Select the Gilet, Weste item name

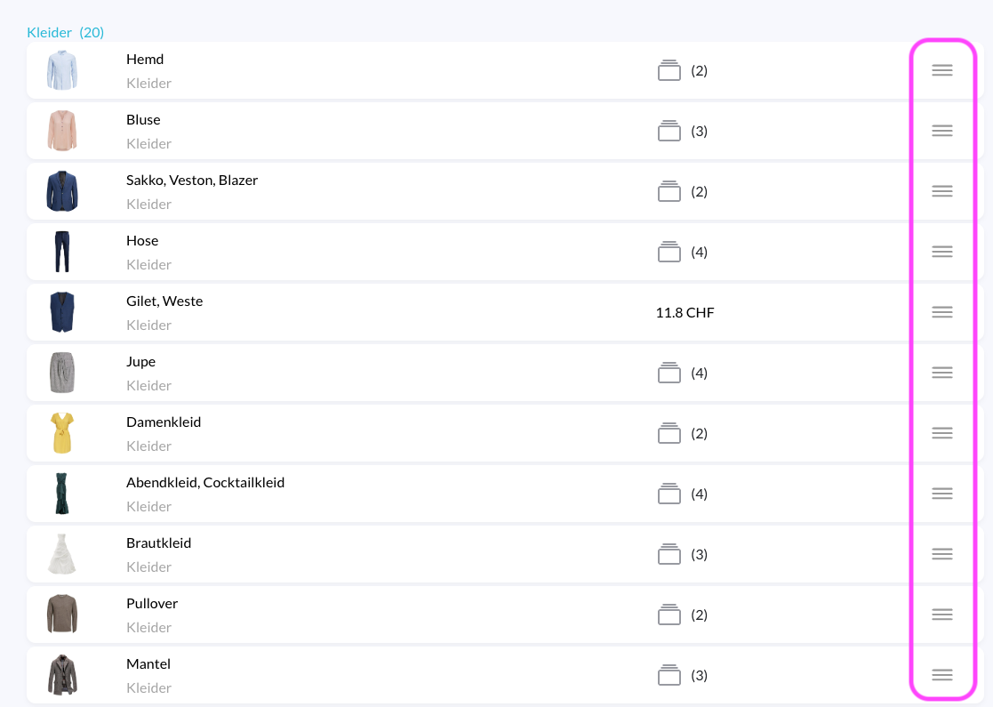pyautogui.click(x=164, y=301)
